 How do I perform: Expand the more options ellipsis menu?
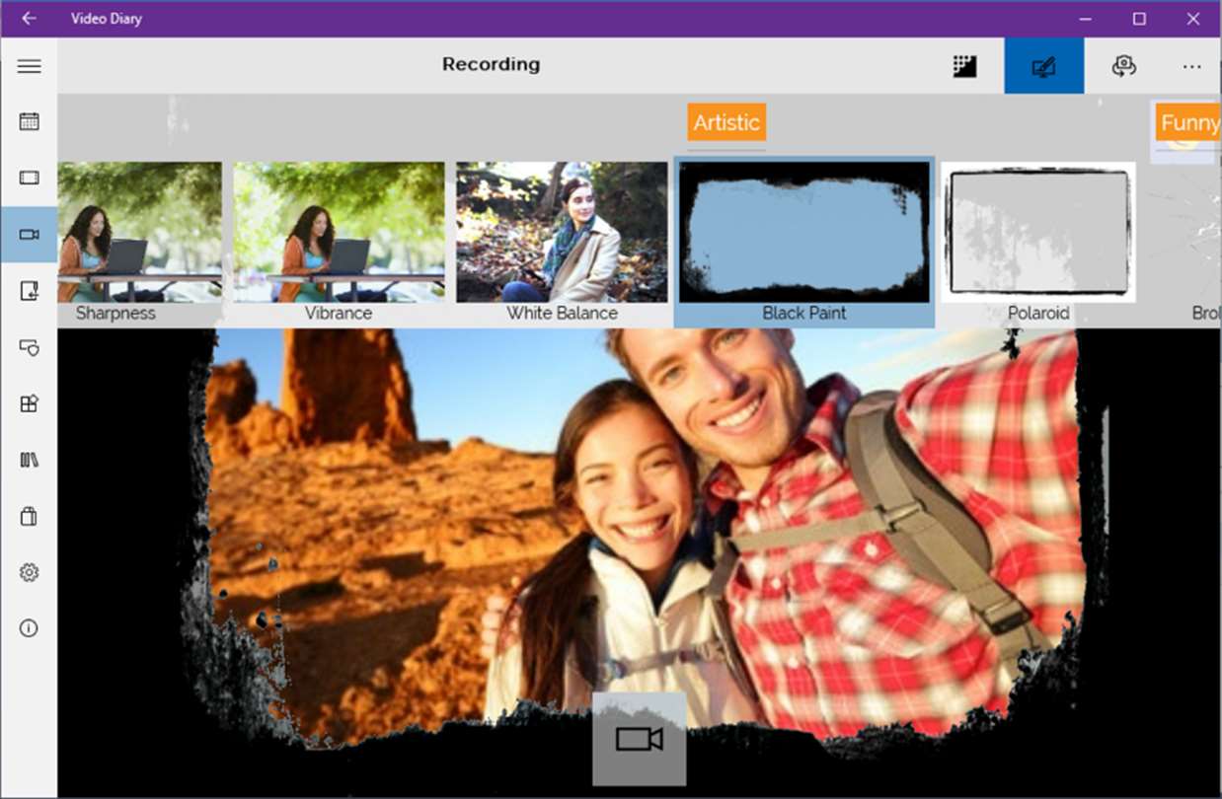point(1191,66)
